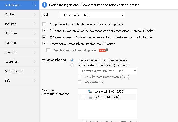Click the Basisinstellingen header text
Viewport: 178px width, 122px height.
(94, 5)
